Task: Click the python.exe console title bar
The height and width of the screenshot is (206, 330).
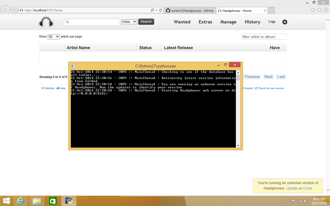Action: click(x=155, y=66)
